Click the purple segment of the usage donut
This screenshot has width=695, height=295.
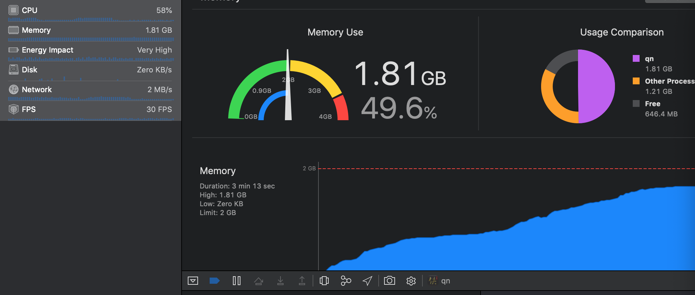597,86
